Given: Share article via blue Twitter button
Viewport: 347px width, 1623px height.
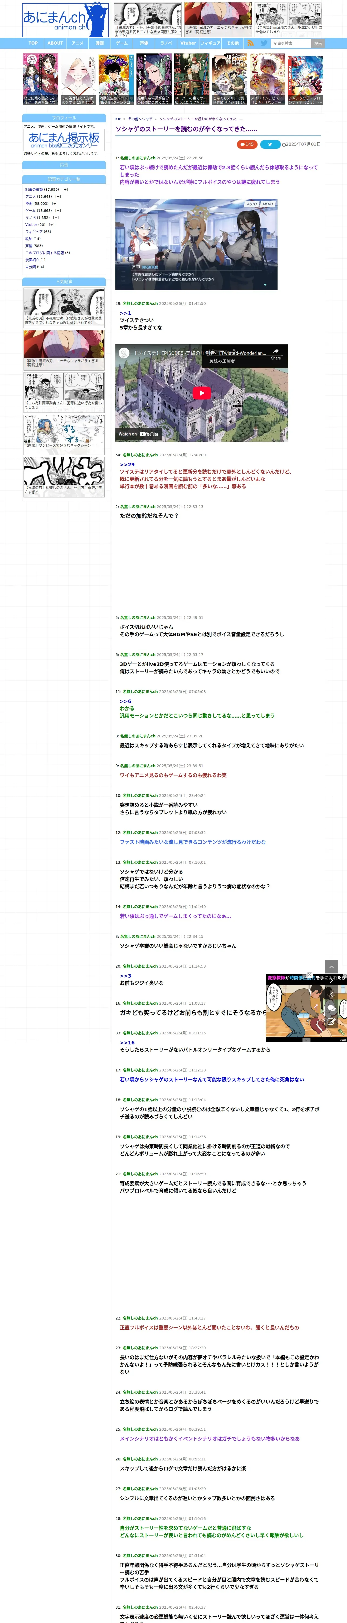Looking at the screenshot, I should pyautogui.click(x=270, y=144).
